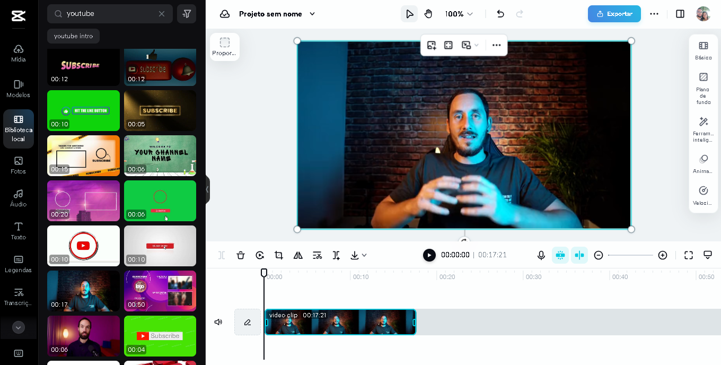The height and width of the screenshot is (365, 721).
Task: Click the mirror flip icon
Action: coord(298,255)
